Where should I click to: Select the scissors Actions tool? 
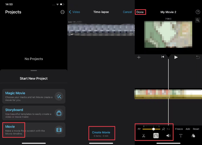click(144, 136)
